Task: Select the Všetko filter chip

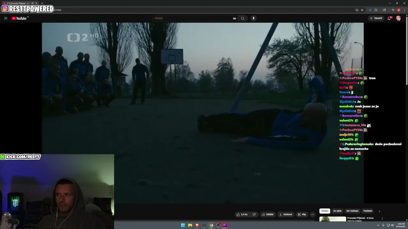Action: (x=325, y=211)
